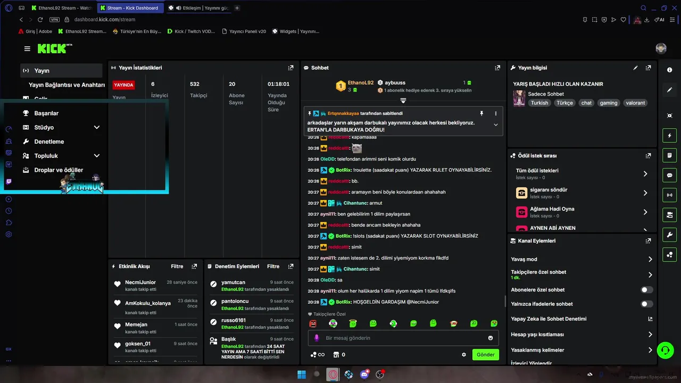Switch to the Etkileşim browser tab
Viewport: 681px width, 383px height.
point(198,8)
